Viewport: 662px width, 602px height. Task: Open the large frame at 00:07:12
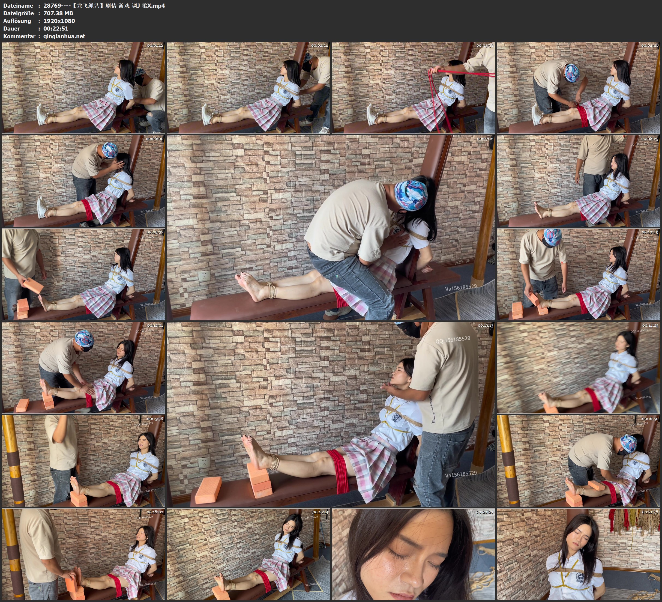click(331, 227)
